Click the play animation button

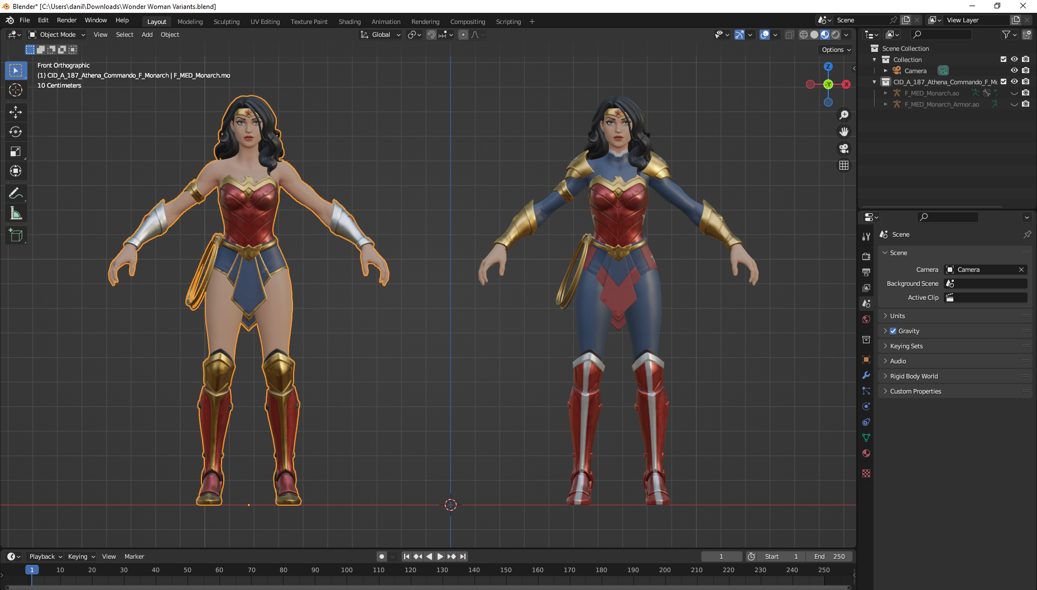[440, 557]
